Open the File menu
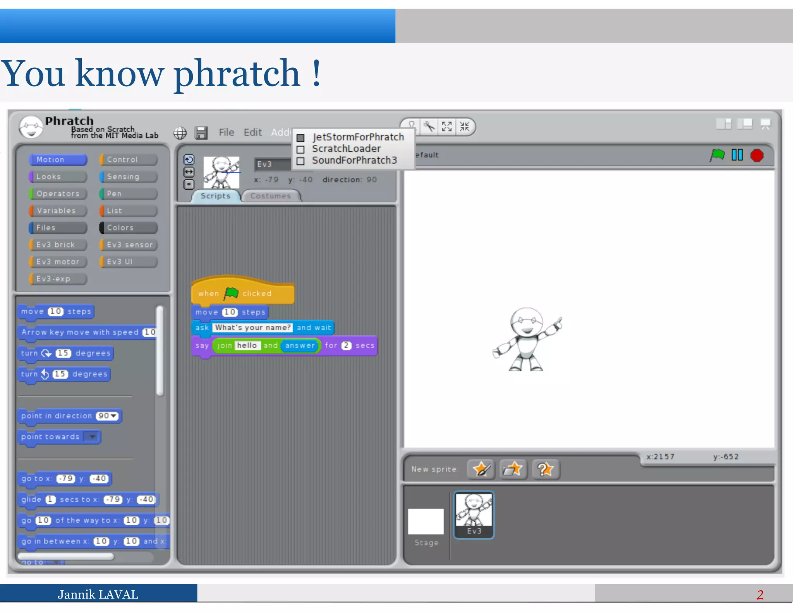The image size is (793, 612). 226,132
